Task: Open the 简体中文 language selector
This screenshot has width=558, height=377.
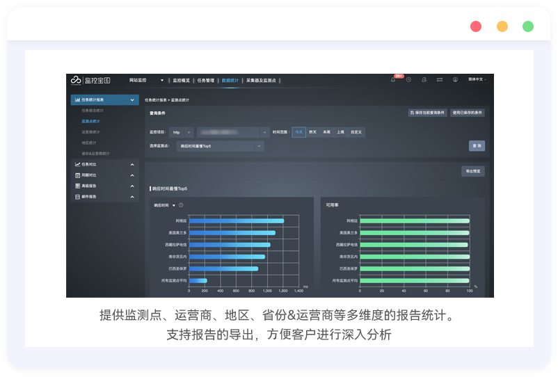Action: [477, 80]
